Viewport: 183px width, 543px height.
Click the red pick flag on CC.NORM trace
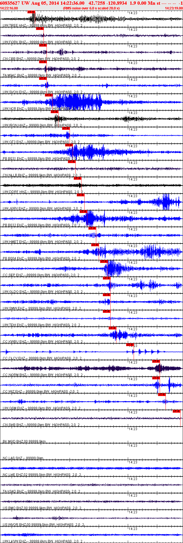156,361
